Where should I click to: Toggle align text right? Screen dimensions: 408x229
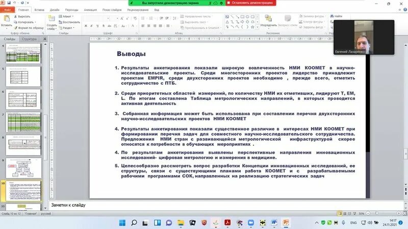[155, 26]
